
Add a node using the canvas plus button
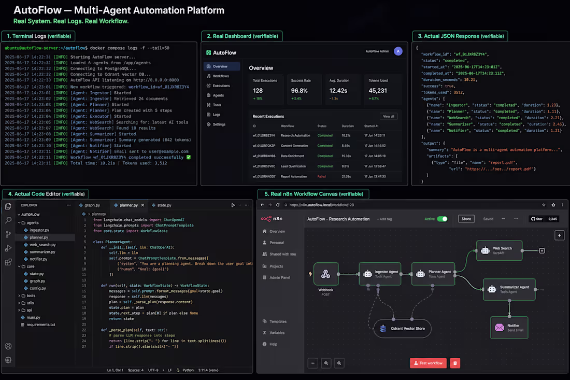pos(560,235)
